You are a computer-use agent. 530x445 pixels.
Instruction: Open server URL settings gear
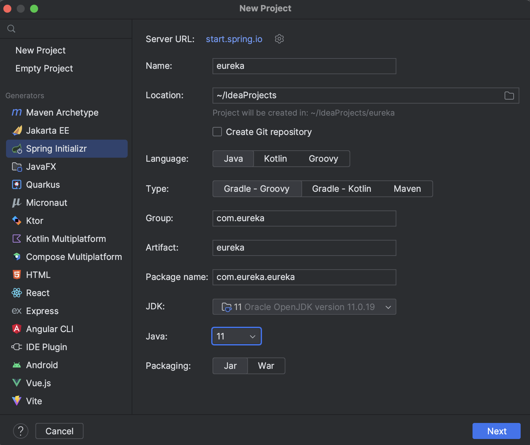pyautogui.click(x=279, y=39)
